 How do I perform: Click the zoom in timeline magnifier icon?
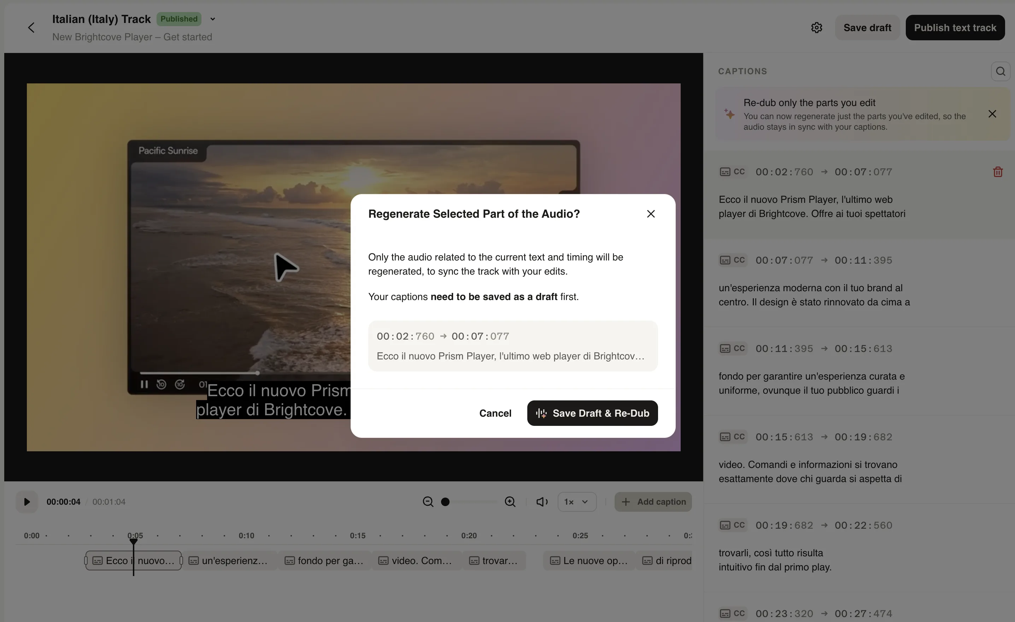(510, 502)
